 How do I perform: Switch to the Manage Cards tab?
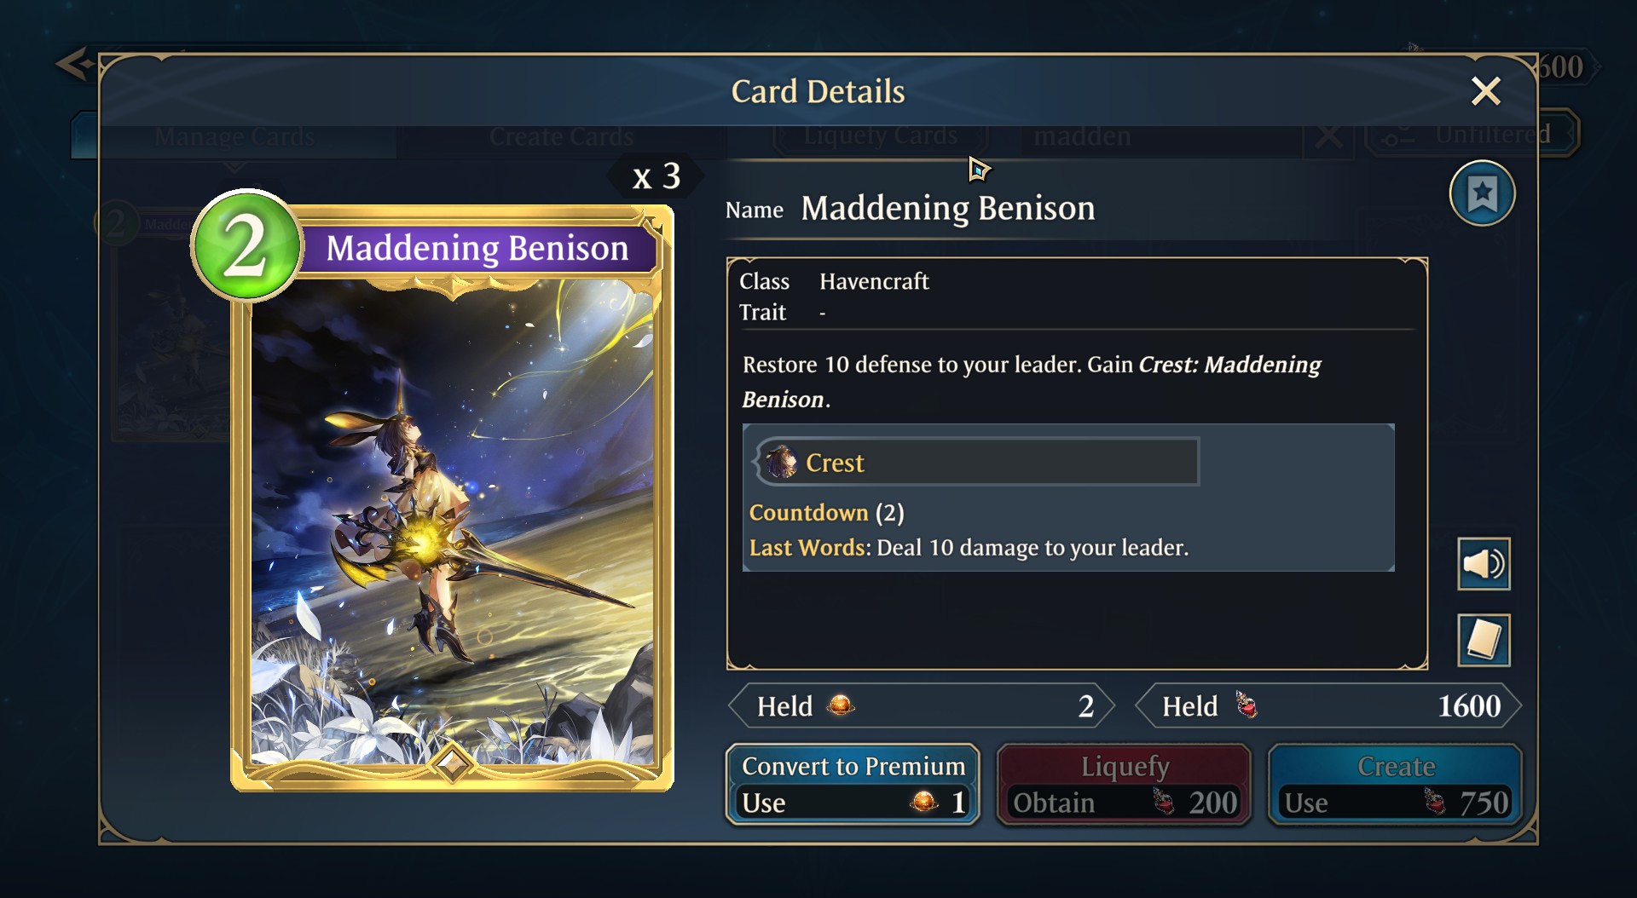pyautogui.click(x=234, y=136)
